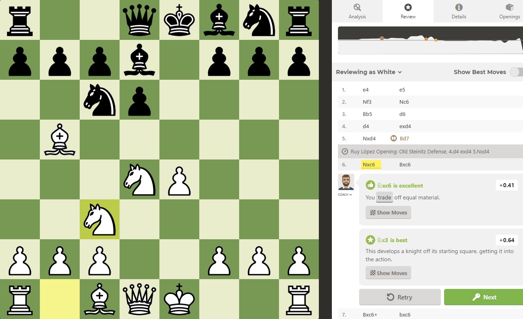This screenshot has height=319, width=523.
Task: Show Moves for Nxc6 excellent move
Action: coord(388,212)
